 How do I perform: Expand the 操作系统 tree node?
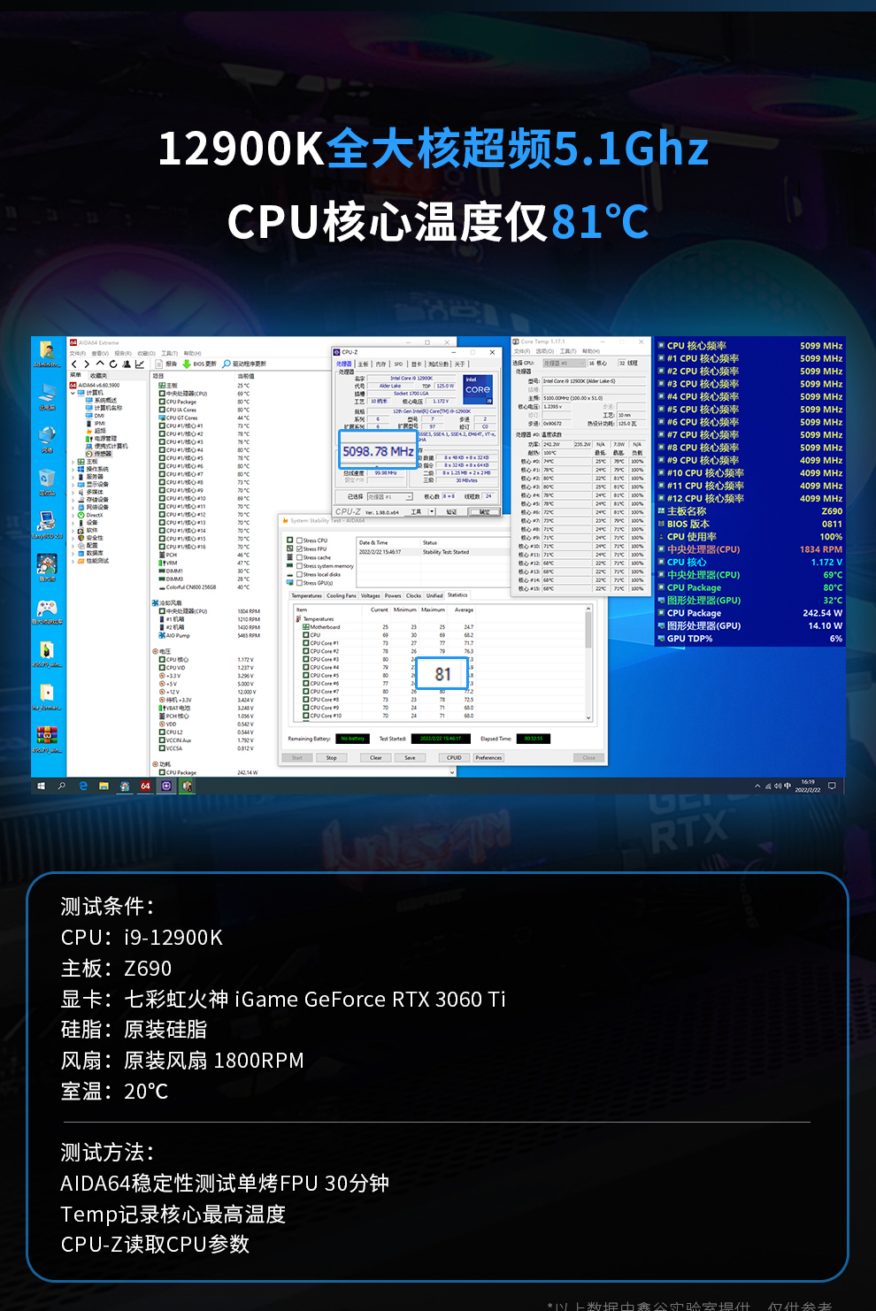[73, 469]
